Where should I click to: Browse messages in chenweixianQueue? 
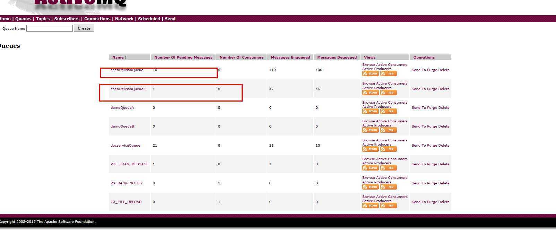368,65
